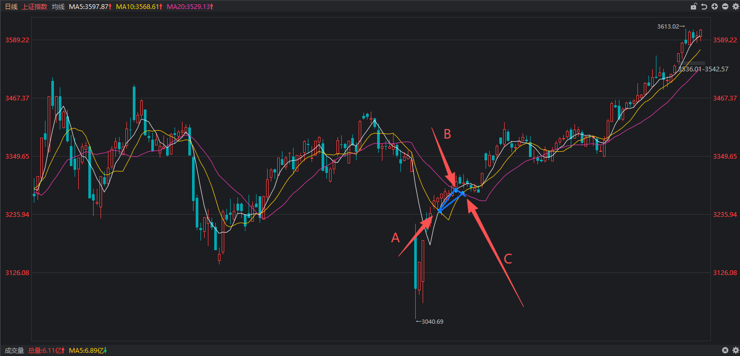Click the undo/reset arrow icon

(704, 7)
